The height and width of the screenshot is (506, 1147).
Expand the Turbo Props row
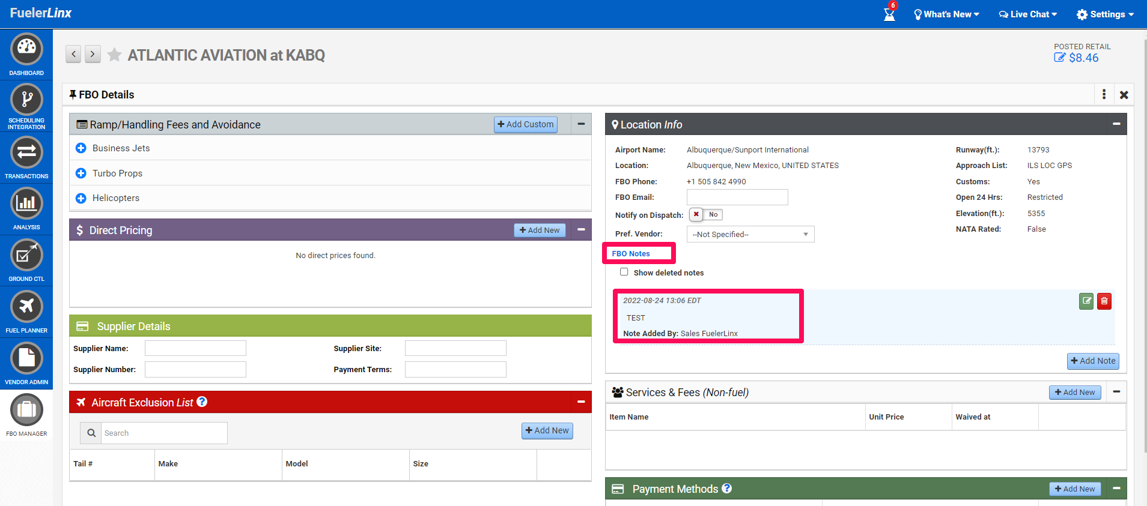point(81,173)
